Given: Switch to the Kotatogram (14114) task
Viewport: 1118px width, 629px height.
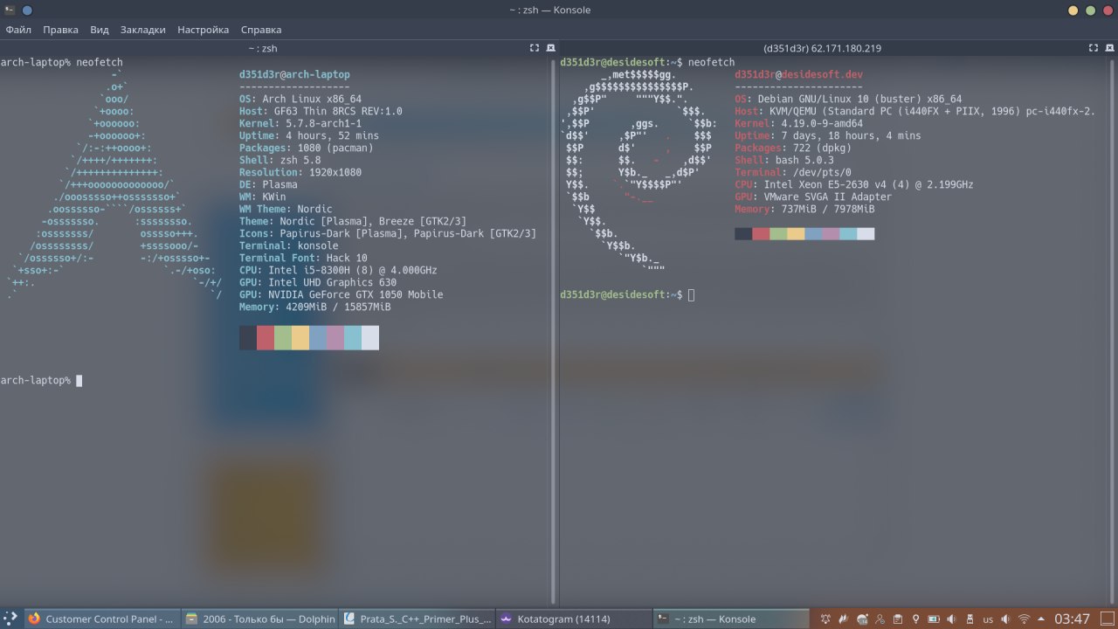Looking at the screenshot, I should tap(574, 619).
